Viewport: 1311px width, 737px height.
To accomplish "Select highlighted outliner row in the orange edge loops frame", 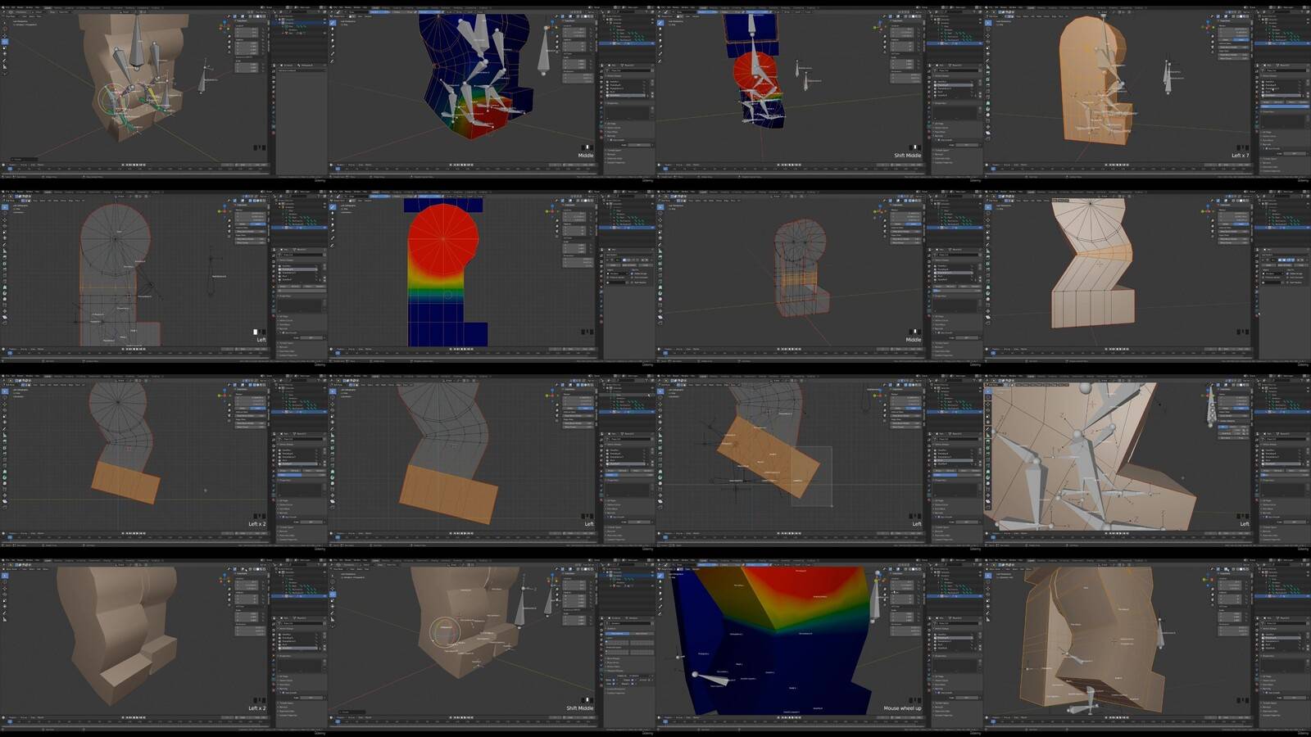I will tap(955, 227).
